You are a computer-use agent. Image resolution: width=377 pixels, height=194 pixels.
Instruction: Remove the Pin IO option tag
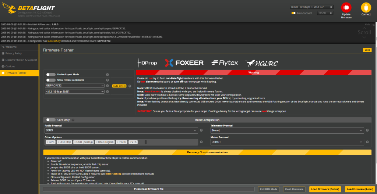pos(117,142)
